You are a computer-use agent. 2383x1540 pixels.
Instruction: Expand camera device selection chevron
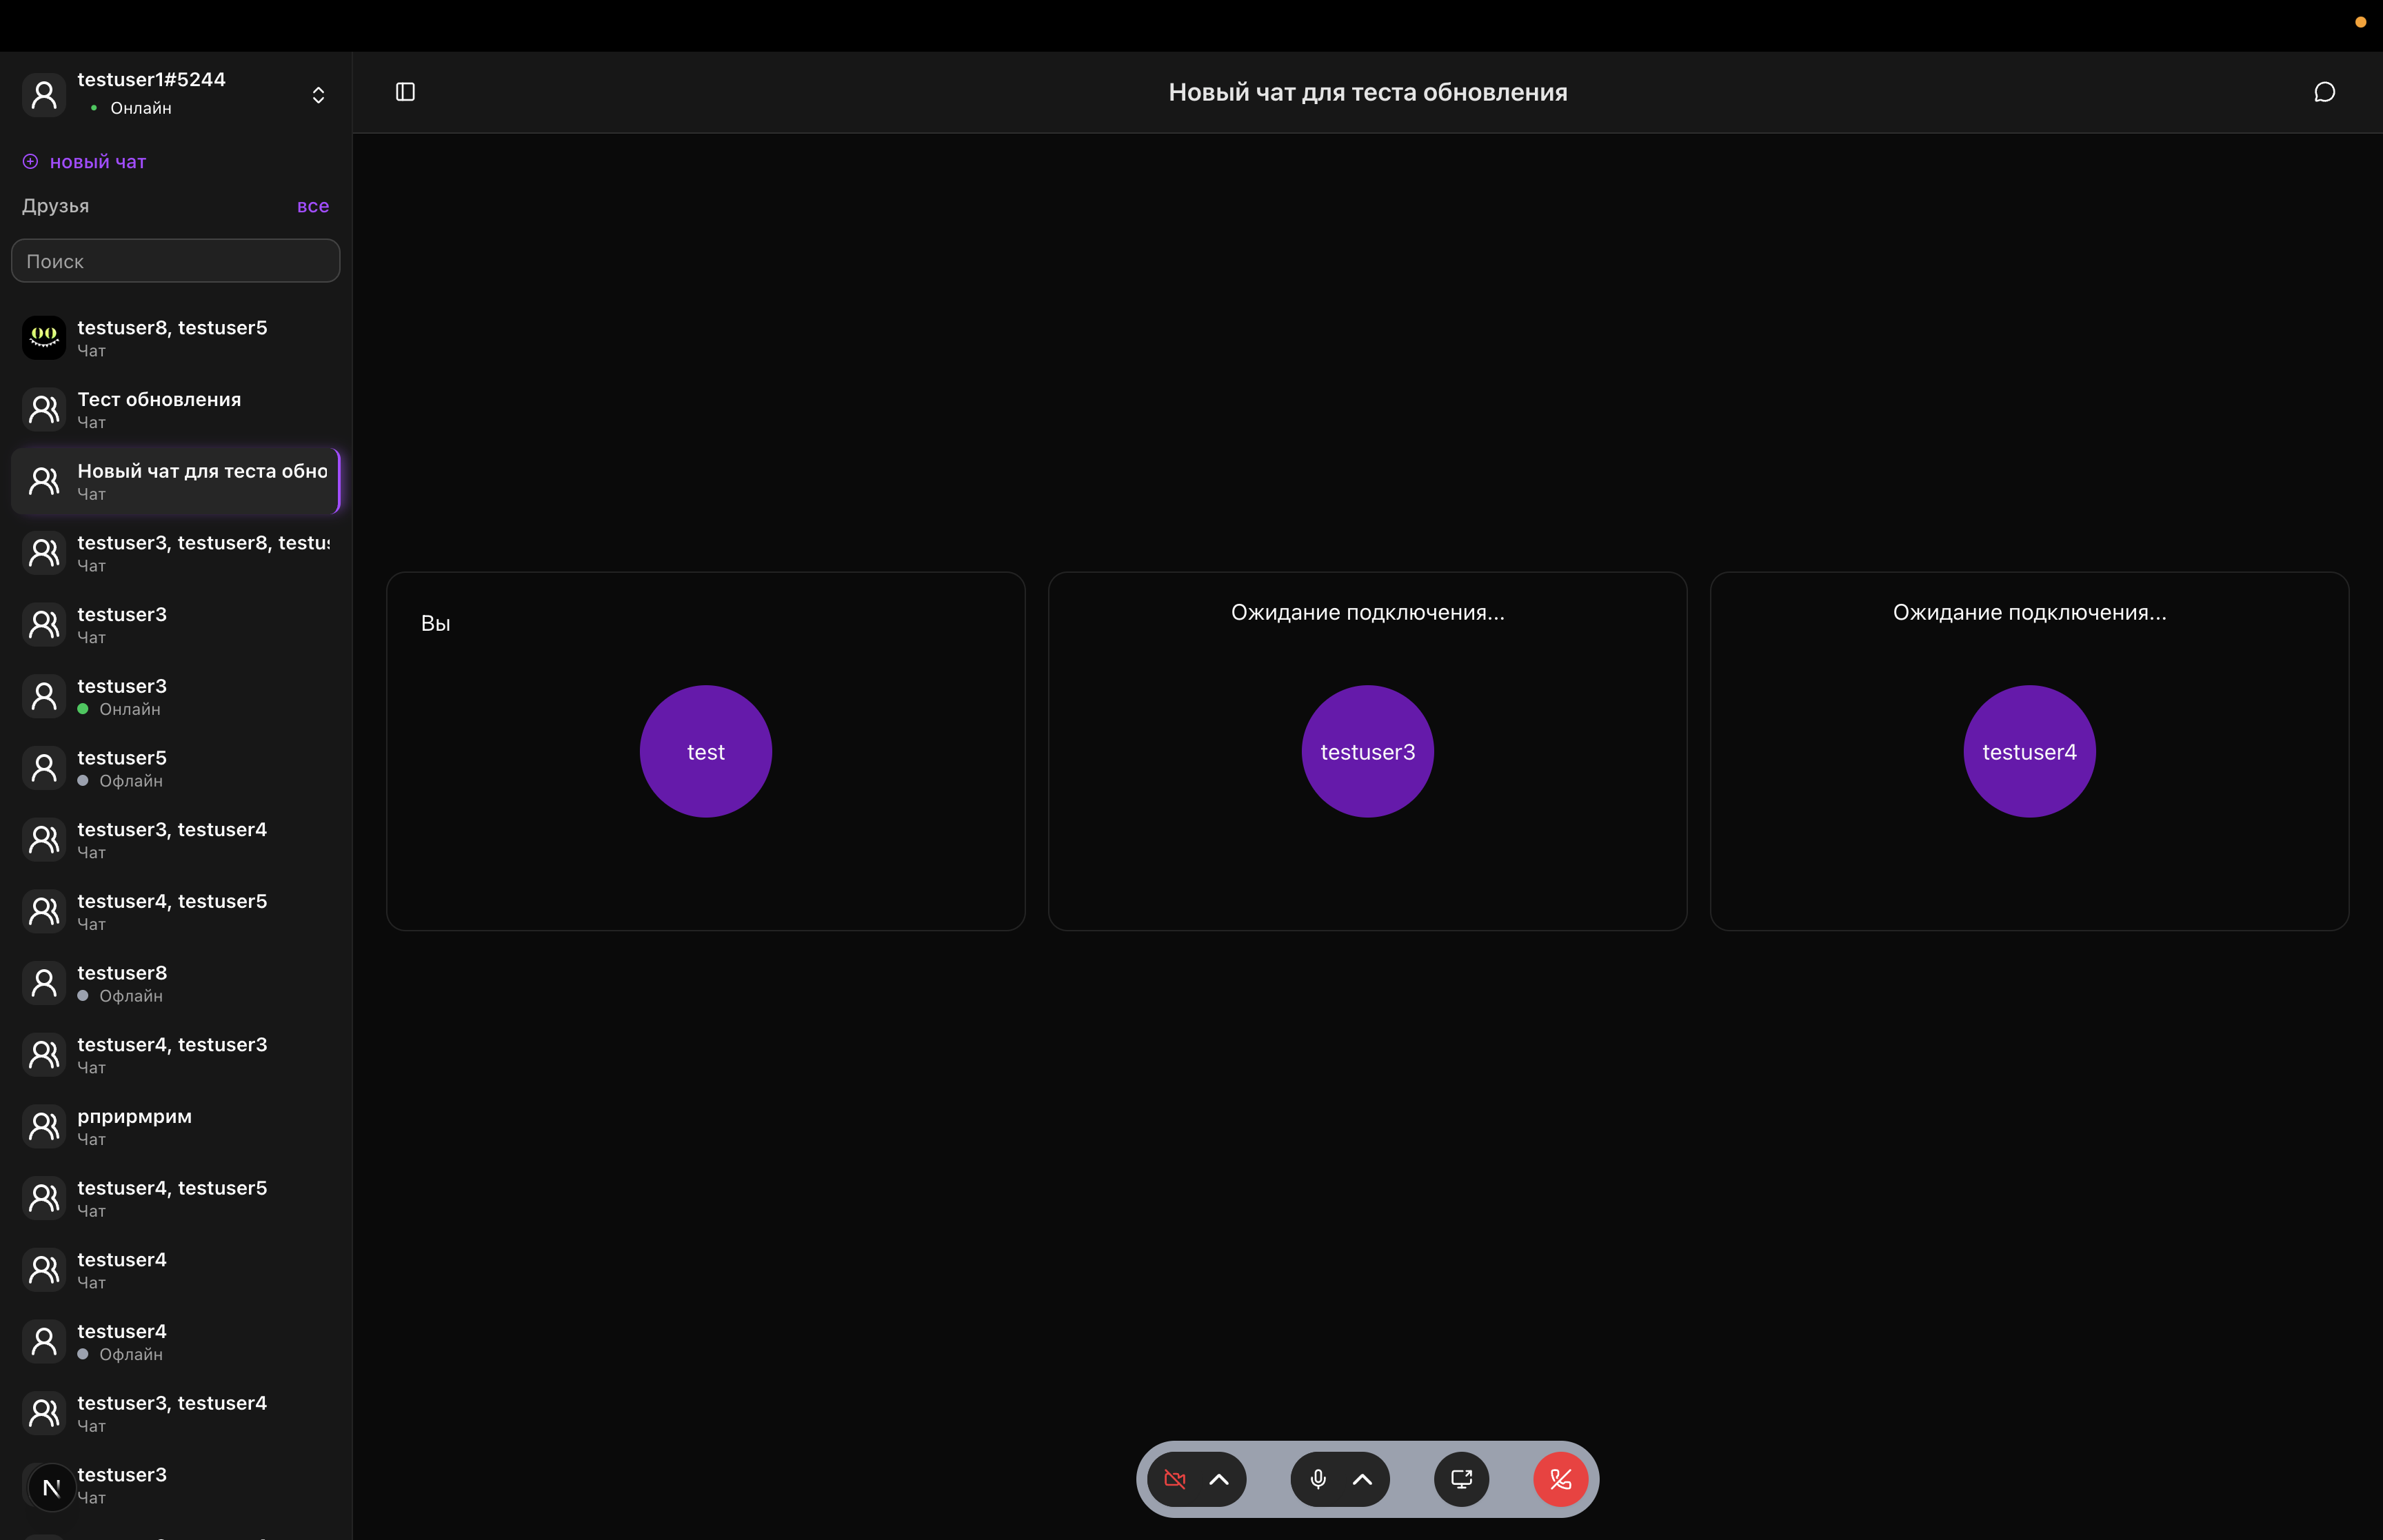click(x=1221, y=1479)
